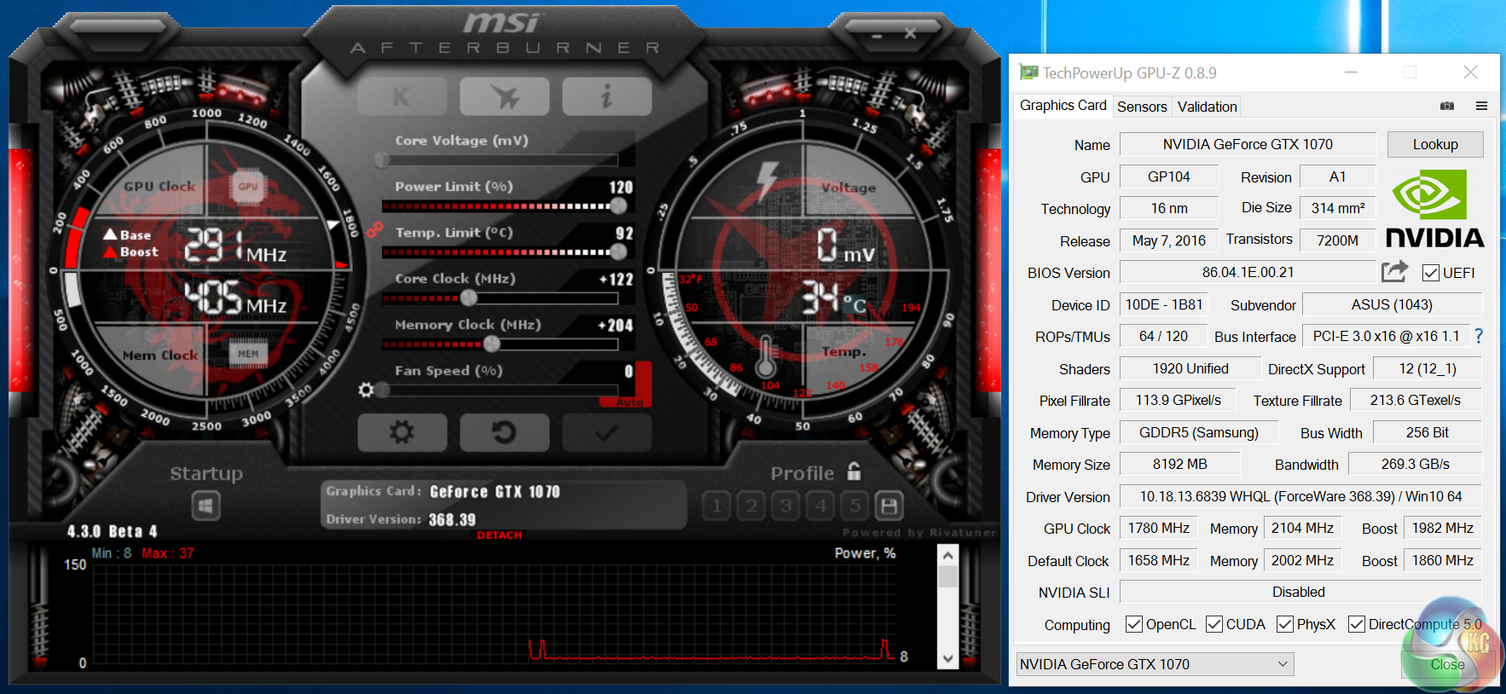Click the NVIDIA logo in GPU-Z
The image size is (1506, 694).
(1435, 209)
